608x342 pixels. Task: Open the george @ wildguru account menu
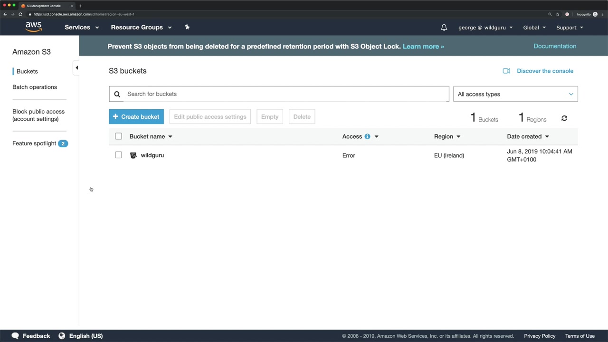pos(485,28)
